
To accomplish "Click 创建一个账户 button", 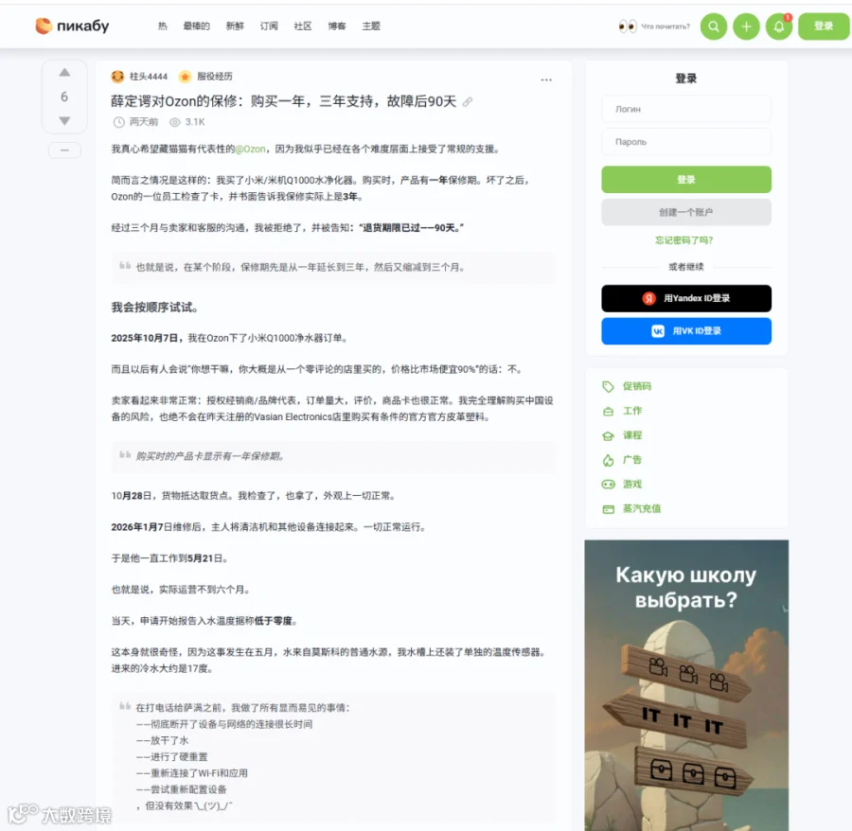I will [686, 212].
